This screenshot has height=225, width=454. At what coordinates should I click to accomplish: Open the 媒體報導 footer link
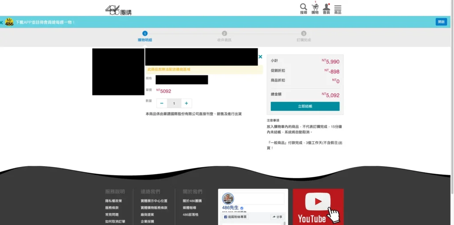point(189,208)
